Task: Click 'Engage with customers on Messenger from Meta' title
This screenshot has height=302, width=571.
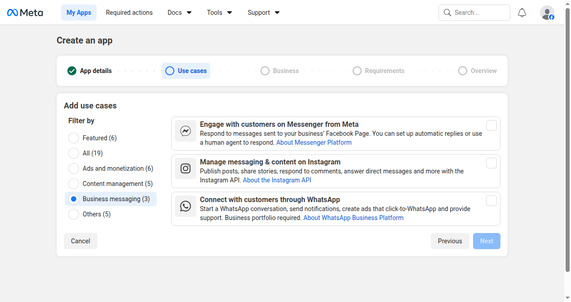Action: (x=279, y=125)
